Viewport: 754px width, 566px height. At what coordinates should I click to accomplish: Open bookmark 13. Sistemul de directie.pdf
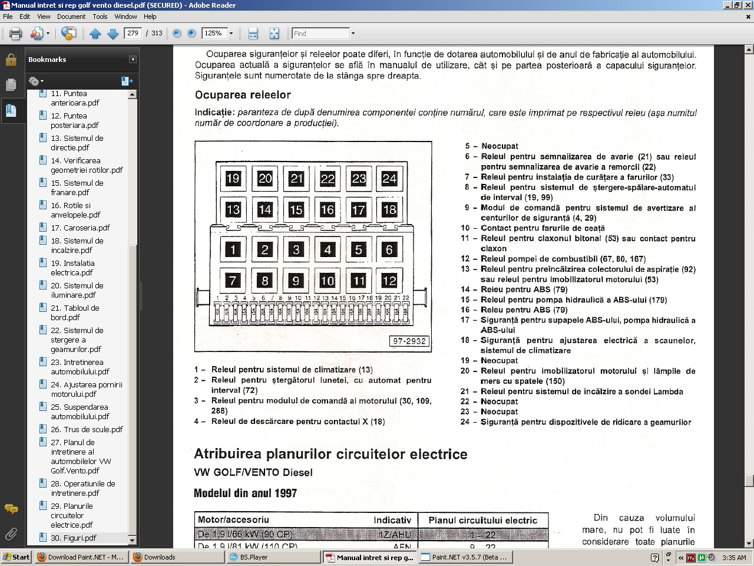click(77, 143)
